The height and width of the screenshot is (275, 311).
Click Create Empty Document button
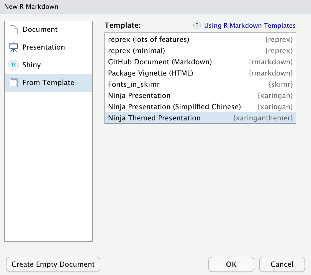[x=53, y=264]
